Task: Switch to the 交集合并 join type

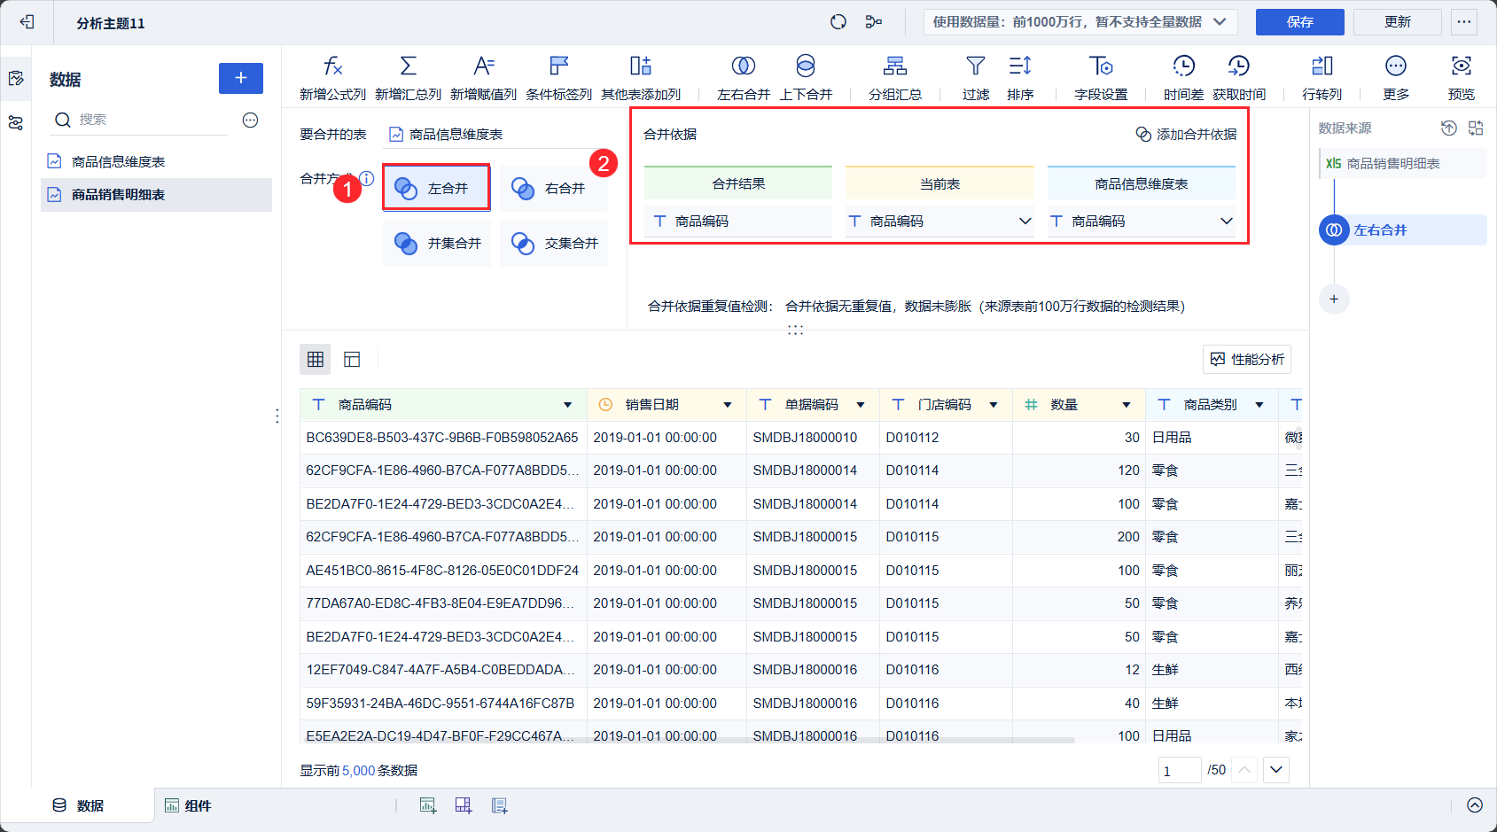Action: pos(553,244)
